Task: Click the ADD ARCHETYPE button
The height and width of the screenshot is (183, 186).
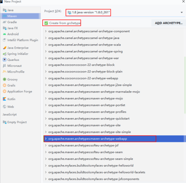Action: click(168, 23)
